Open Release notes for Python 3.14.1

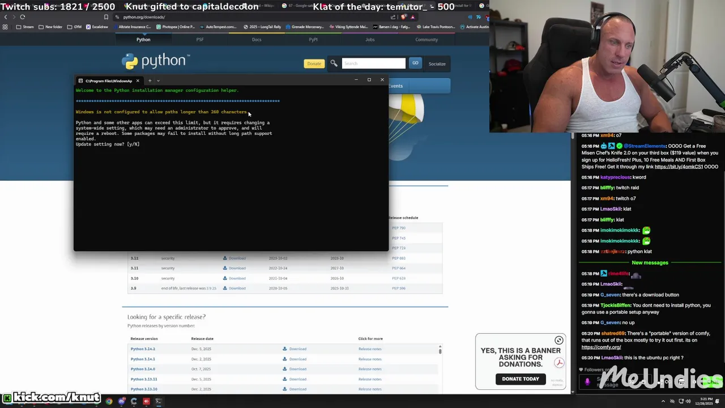pyautogui.click(x=370, y=359)
